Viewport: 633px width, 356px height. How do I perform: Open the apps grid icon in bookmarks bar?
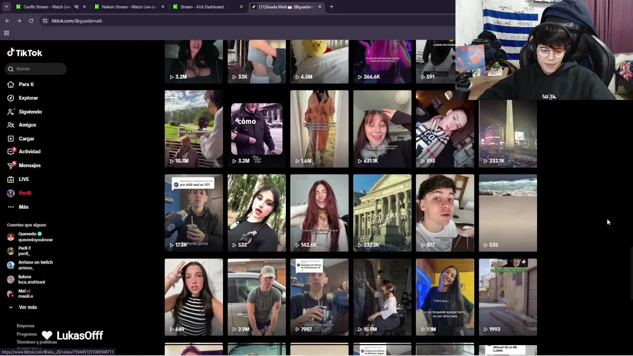6,33
